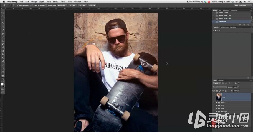Delete current history state trash icon
The width and height of the screenshot is (253, 132).
pos(248,25)
